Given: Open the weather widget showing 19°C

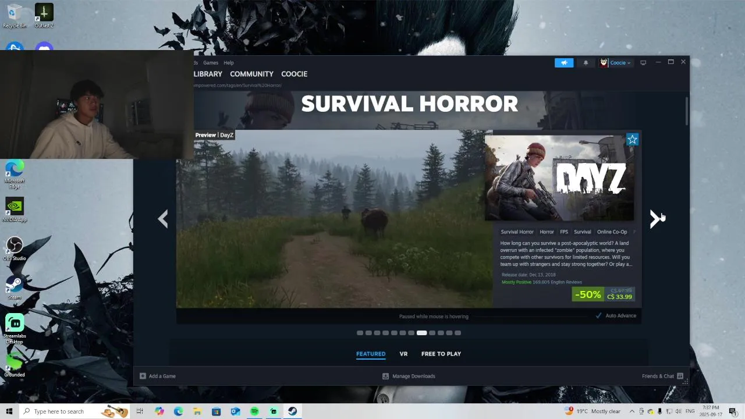Looking at the screenshot, I should click(593, 411).
